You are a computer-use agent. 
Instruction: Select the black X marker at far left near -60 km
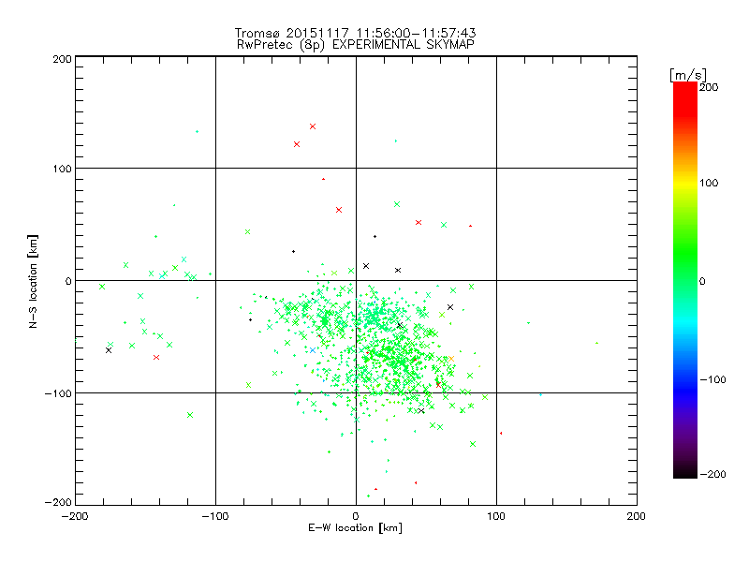click(x=109, y=350)
